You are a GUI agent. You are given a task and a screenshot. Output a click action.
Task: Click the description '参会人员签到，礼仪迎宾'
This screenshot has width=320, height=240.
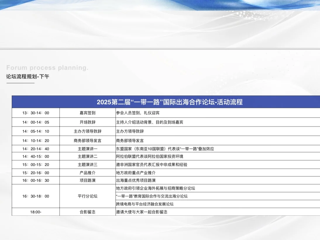point(138,113)
